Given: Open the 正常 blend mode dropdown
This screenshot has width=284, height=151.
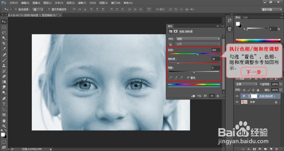Looking at the screenshot, I should coord(246,84).
